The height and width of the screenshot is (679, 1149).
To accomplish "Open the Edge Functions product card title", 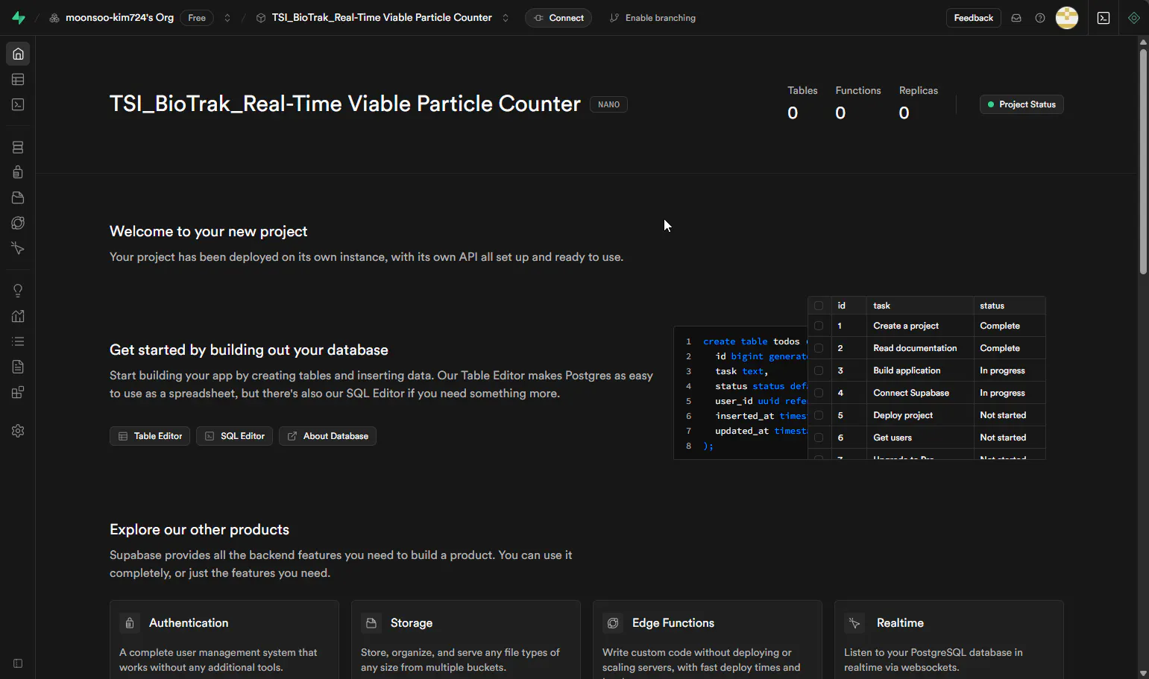I will (x=673, y=623).
